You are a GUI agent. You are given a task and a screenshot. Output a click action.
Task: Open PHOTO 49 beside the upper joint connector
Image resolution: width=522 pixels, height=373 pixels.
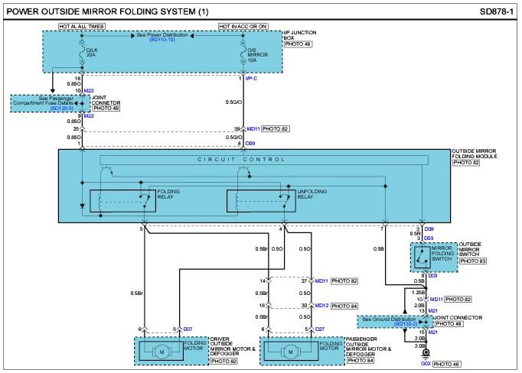pos(106,108)
